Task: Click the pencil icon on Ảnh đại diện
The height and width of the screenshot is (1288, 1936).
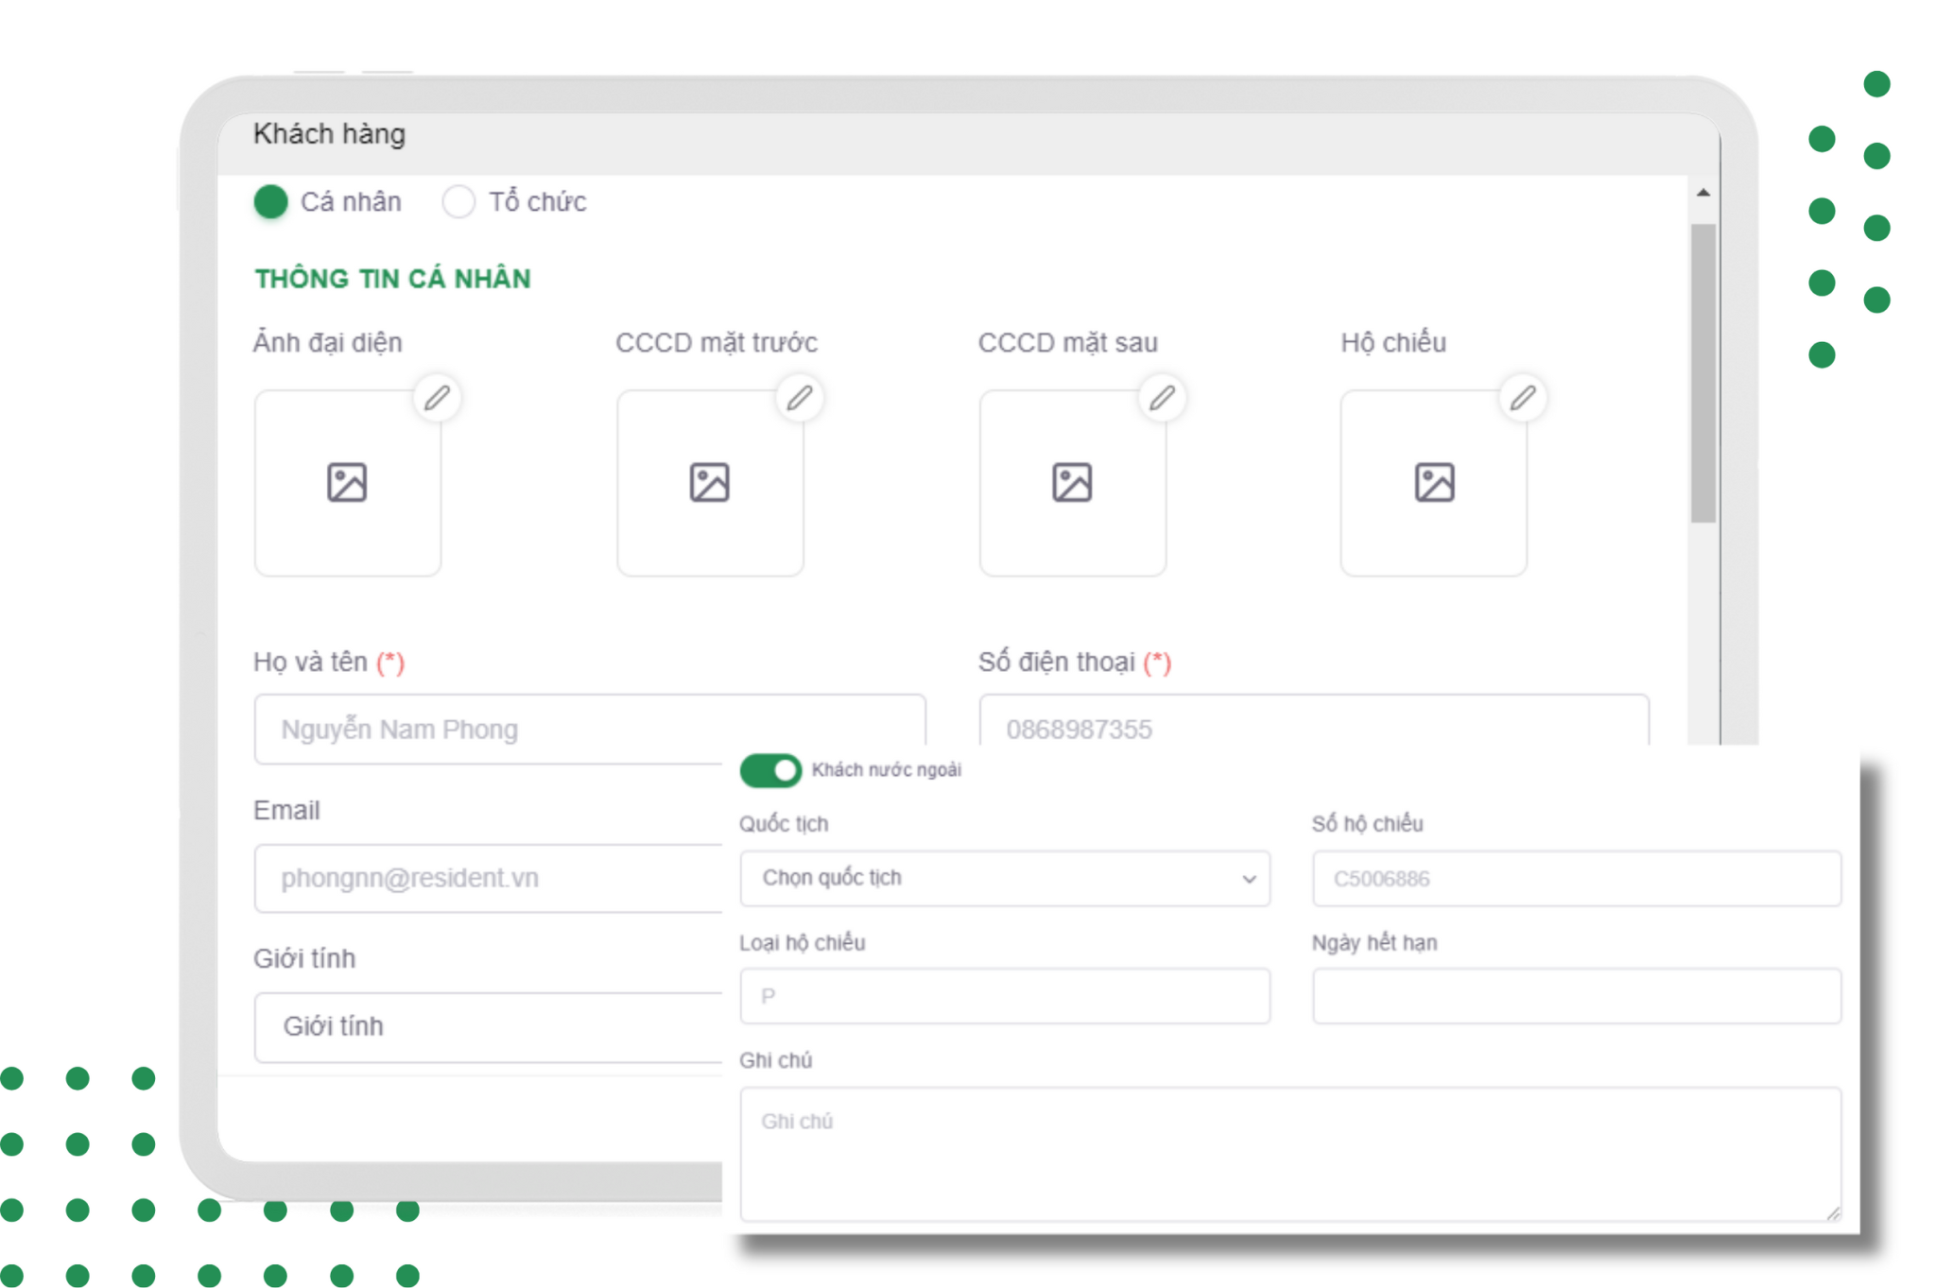Action: (437, 398)
